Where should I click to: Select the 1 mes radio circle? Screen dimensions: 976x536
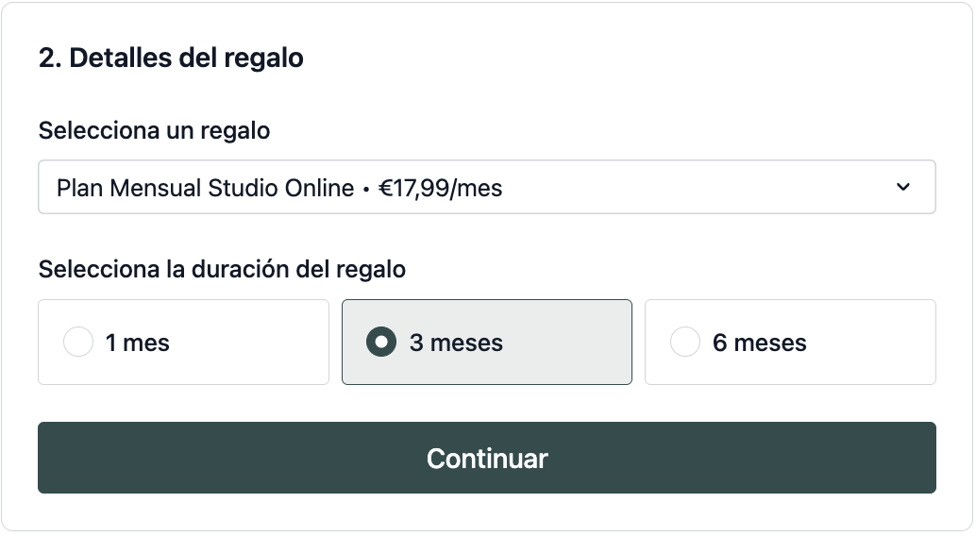pos(78,342)
